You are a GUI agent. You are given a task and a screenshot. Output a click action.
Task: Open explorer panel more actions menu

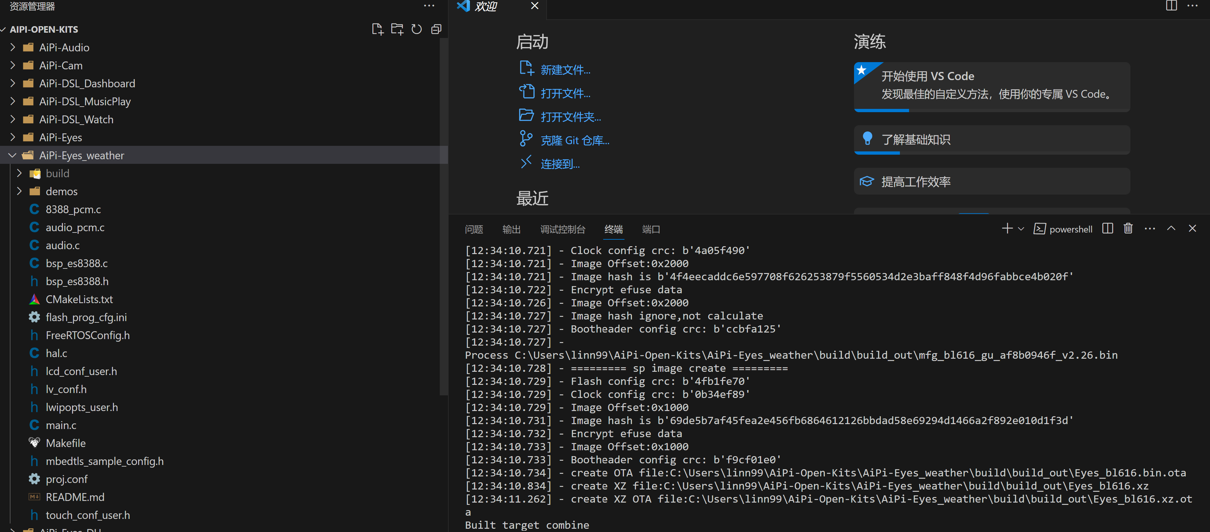pos(429,6)
